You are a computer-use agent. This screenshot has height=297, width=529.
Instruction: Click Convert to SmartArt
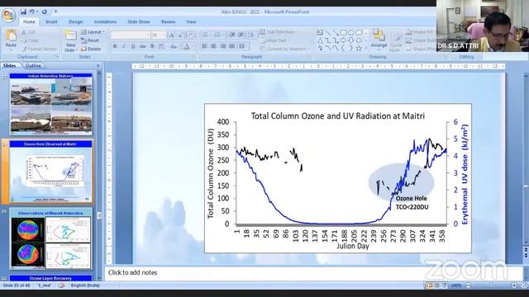coord(284,49)
